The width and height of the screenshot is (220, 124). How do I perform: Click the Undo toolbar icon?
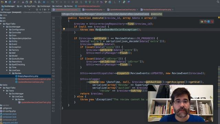click(14, 2)
